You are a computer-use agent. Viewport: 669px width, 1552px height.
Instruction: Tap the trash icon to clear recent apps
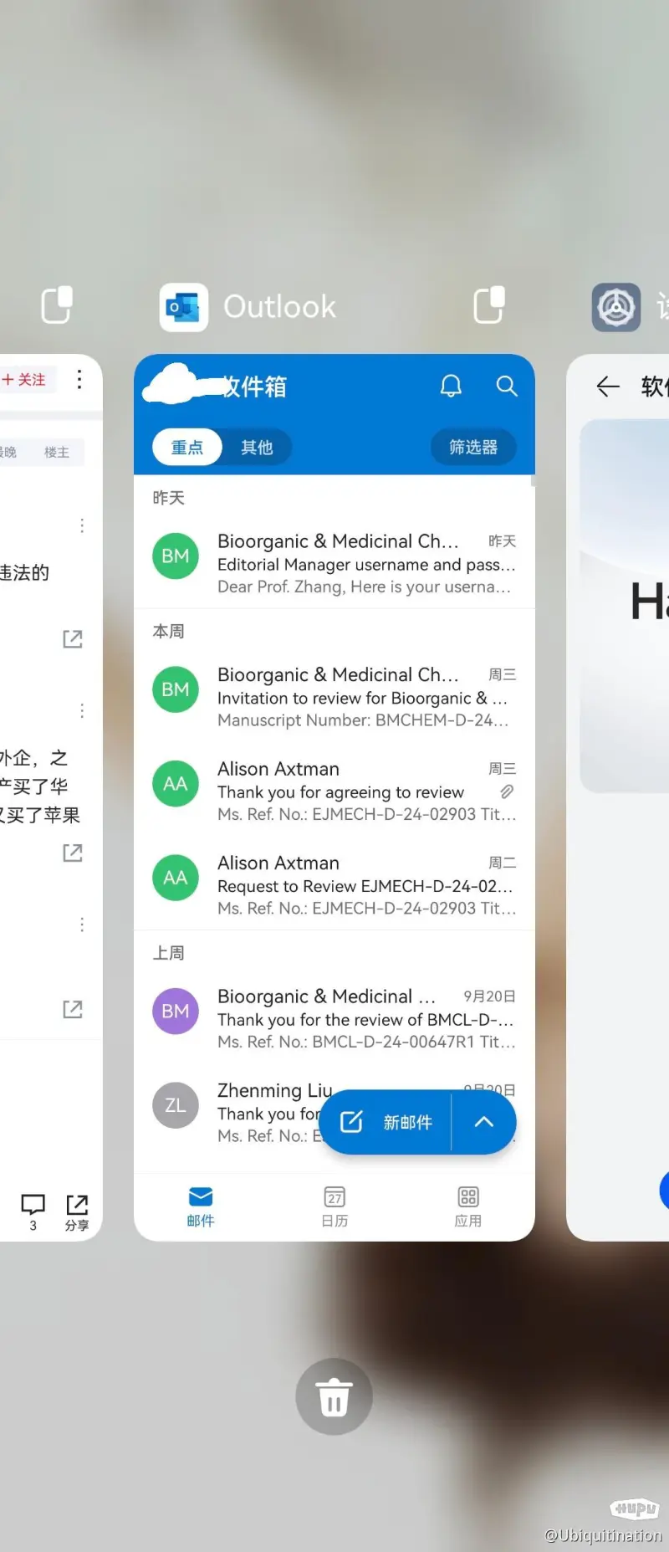[x=334, y=1396]
